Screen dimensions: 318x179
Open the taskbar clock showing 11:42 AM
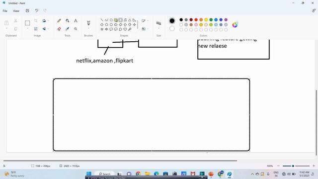[x=304, y=174]
